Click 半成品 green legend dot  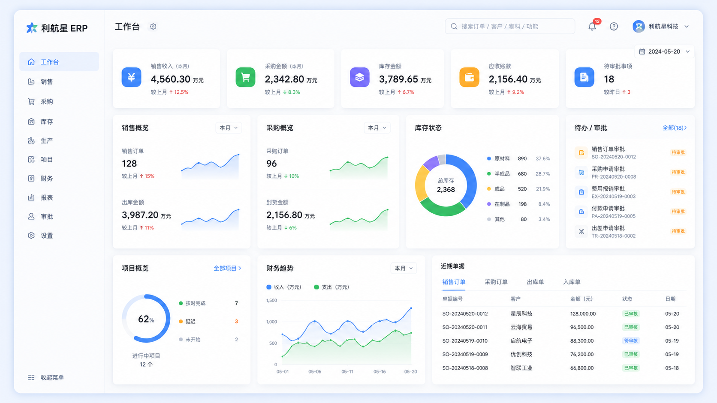[x=489, y=173]
